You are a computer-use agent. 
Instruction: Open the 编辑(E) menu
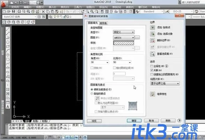28,7
